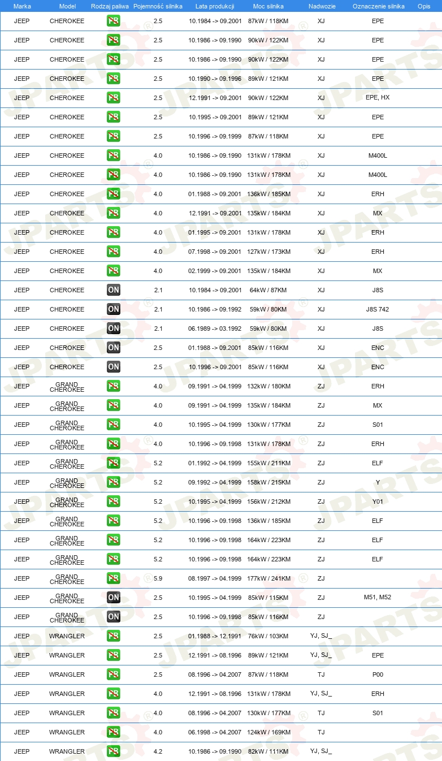Click diesel ON icon in M51, M52 row

click(114, 598)
